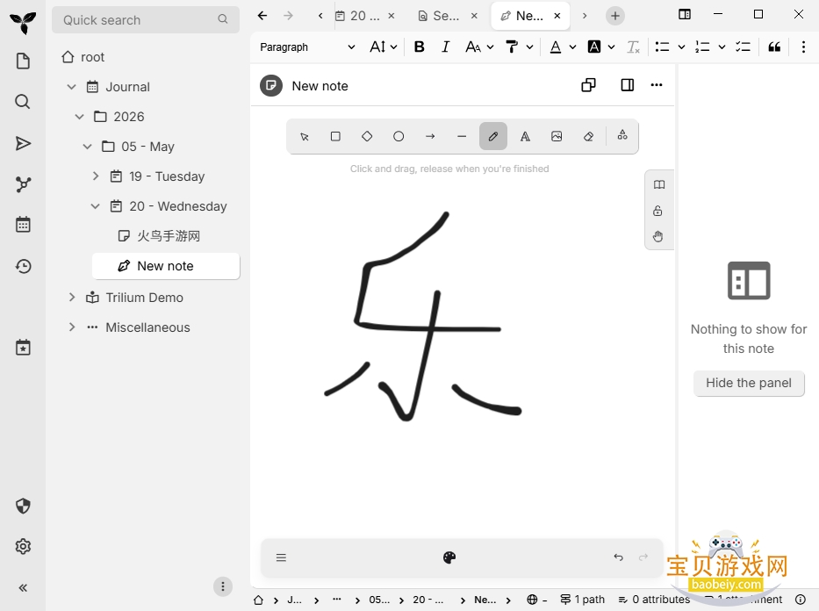Close the 'Ne...' tab
The height and width of the screenshot is (611, 819).
coord(557,16)
